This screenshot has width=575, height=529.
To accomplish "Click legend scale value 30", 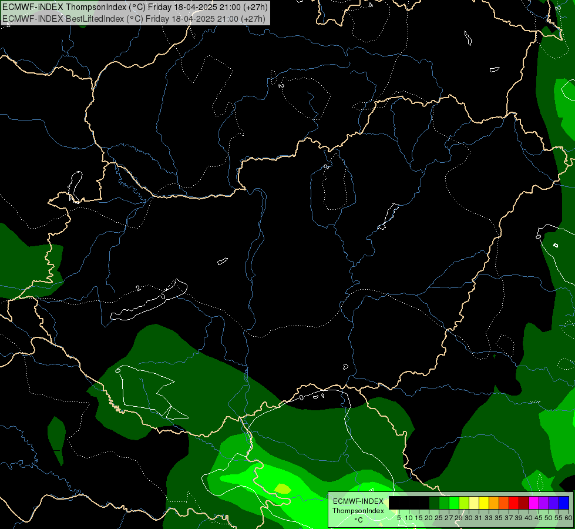I will click(x=469, y=518).
